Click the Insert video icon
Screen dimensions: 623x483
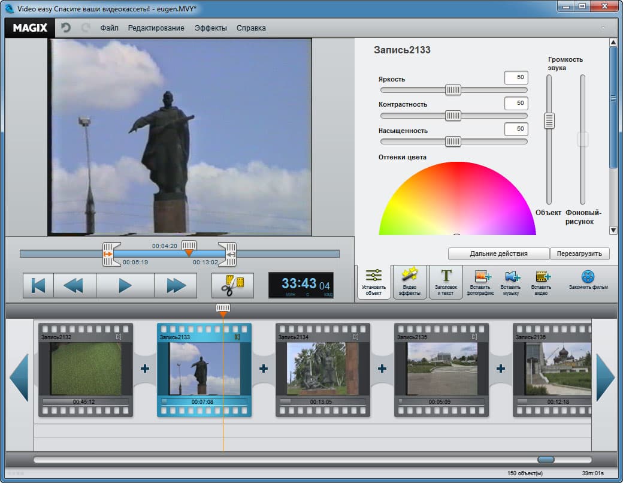pos(541,282)
